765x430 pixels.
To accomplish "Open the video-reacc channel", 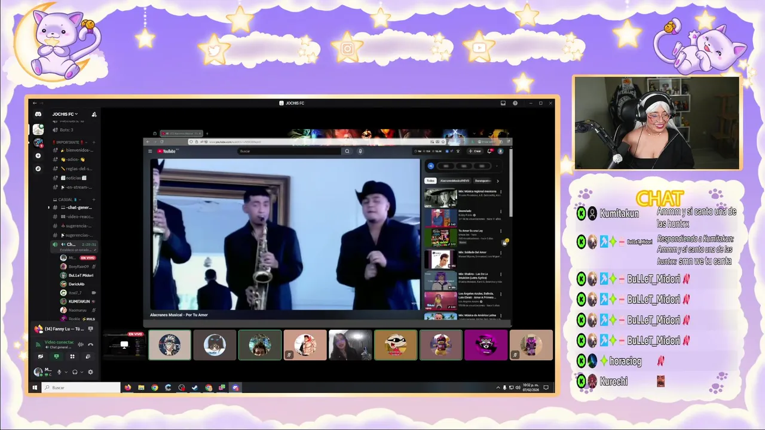I will [73, 217].
